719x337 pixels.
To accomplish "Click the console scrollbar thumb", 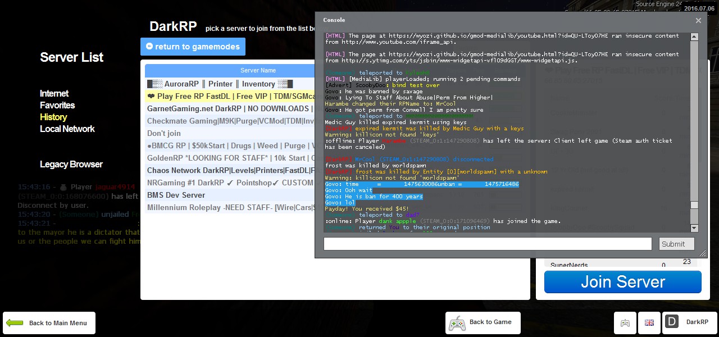I will pyautogui.click(x=694, y=206).
